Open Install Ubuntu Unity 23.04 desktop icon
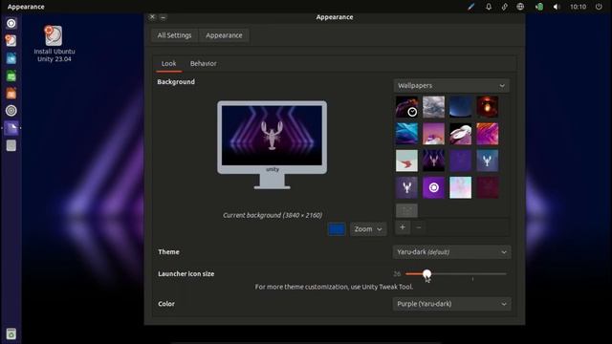Screen dimensions: 612x344 pos(54,44)
